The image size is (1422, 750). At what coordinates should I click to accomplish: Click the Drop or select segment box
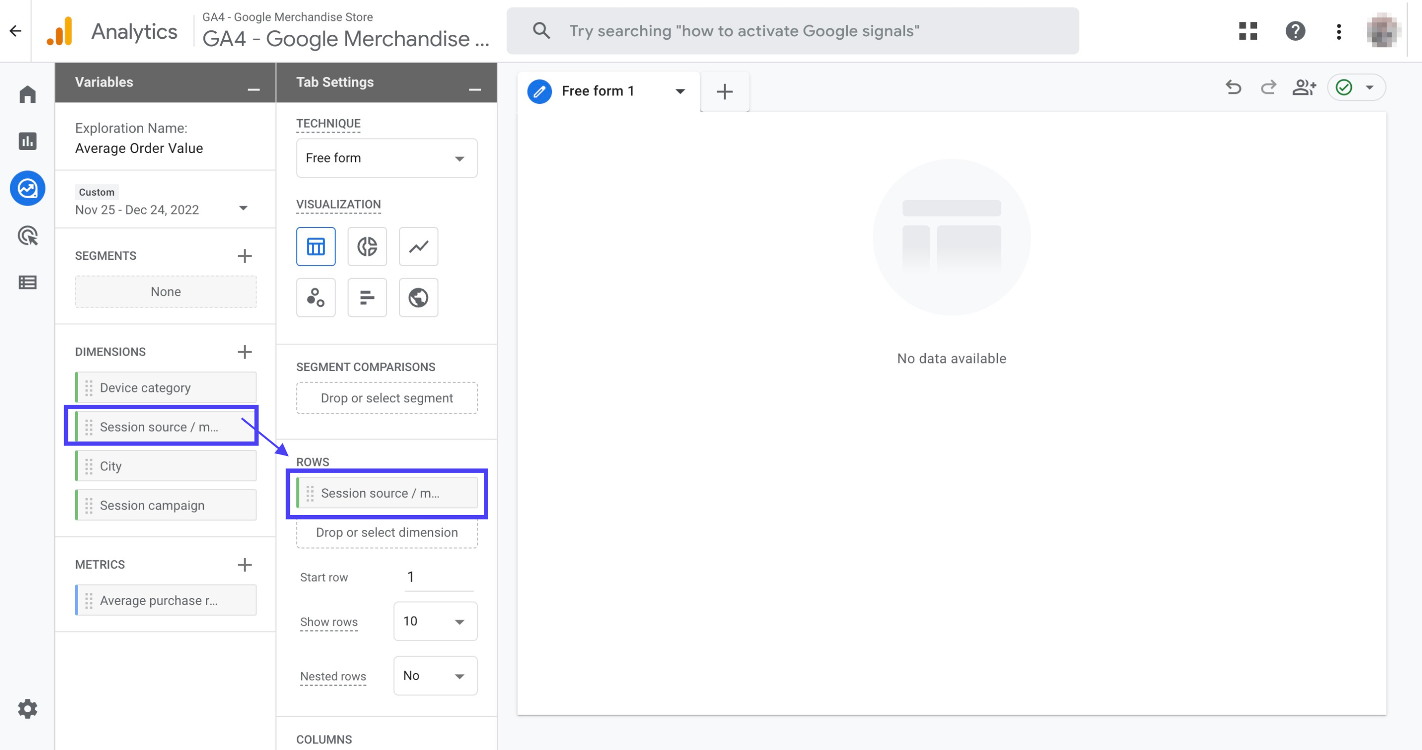pyautogui.click(x=386, y=398)
